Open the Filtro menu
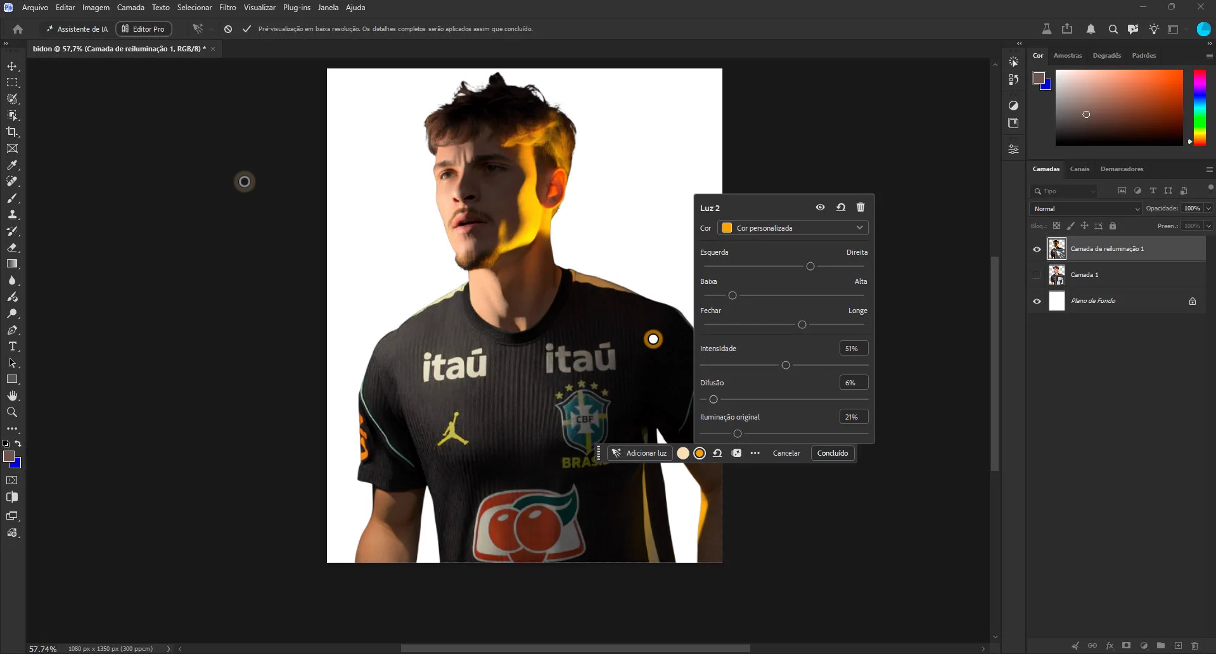Screen dimensions: 1216x654 pos(227,8)
